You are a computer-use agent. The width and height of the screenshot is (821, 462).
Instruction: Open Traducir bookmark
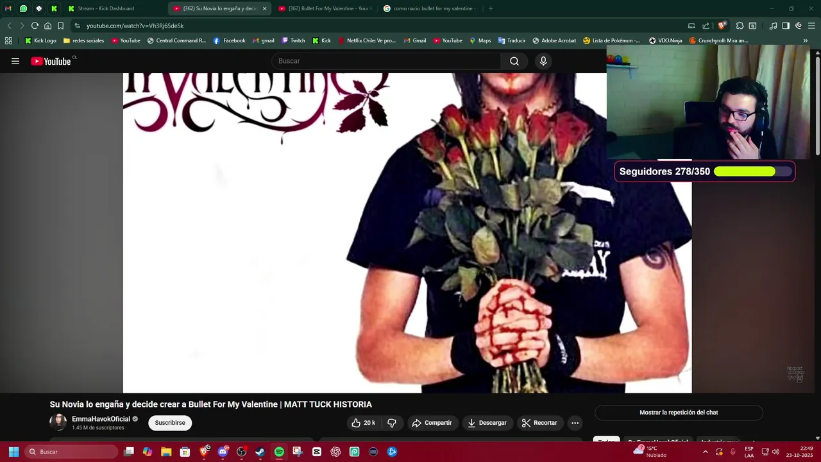click(511, 40)
